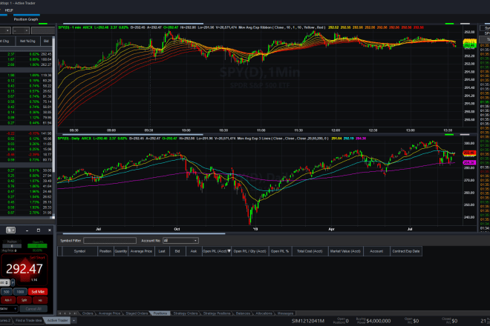Set quantity with the 500 button
This screenshot has width=490, height=326.
pyautogui.click(x=6, y=292)
